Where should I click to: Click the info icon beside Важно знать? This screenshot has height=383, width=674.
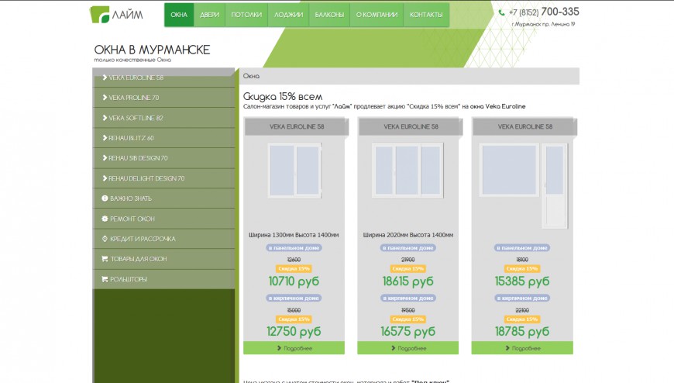click(x=105, y=198)
